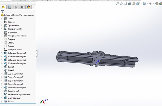Switch to the PropertyManager tab
The width and height of the screenshot is (162, 106).
pos(10,7)
